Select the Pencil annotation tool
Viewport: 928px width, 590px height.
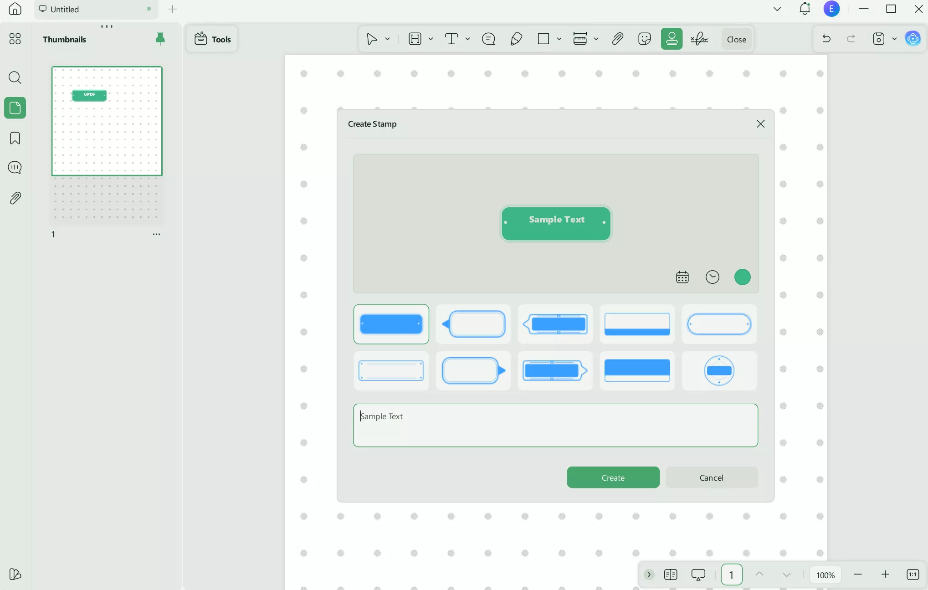click(516, 39)
